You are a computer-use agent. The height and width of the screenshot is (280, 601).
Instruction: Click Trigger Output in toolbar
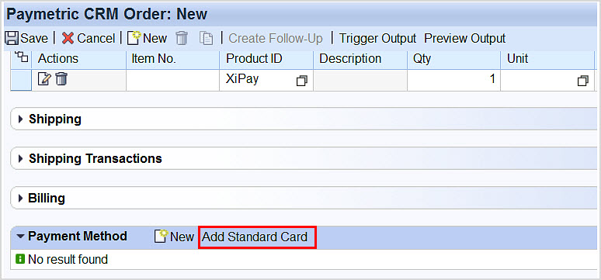tap(377, 38)
